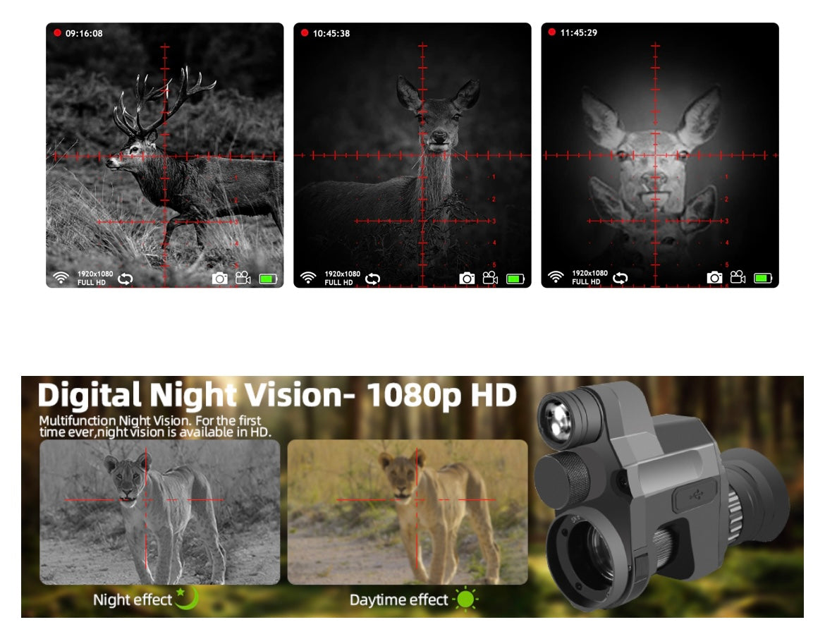Click the red record dot in the 09:16:08 panel
The width and height of the screenshot is (825, 627).
(57, 33)
